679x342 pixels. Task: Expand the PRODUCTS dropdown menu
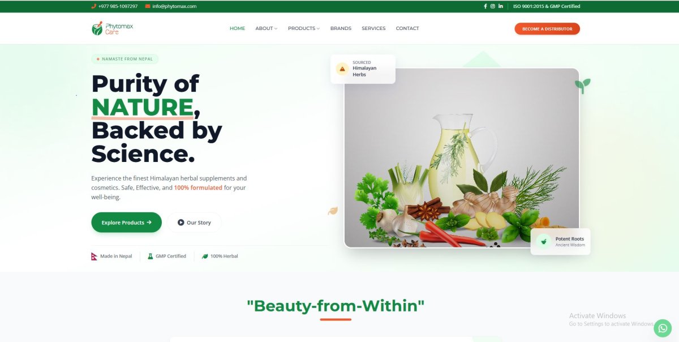click(304, 28)
